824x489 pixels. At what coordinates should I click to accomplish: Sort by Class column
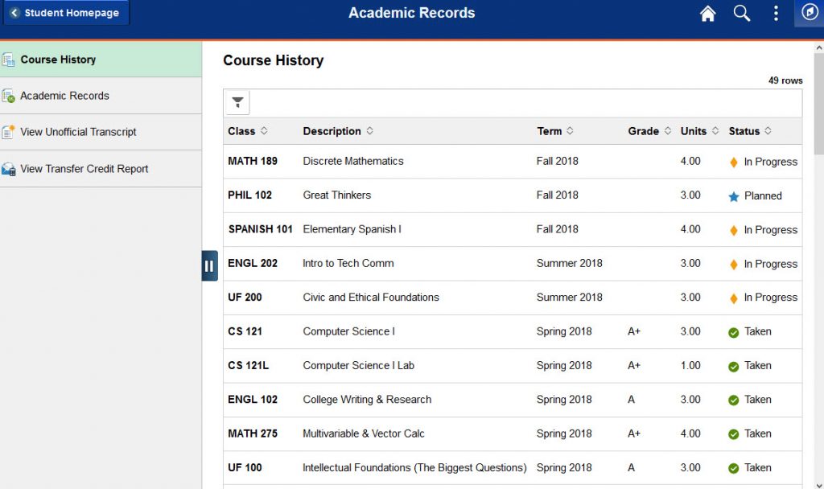[248, 131]
